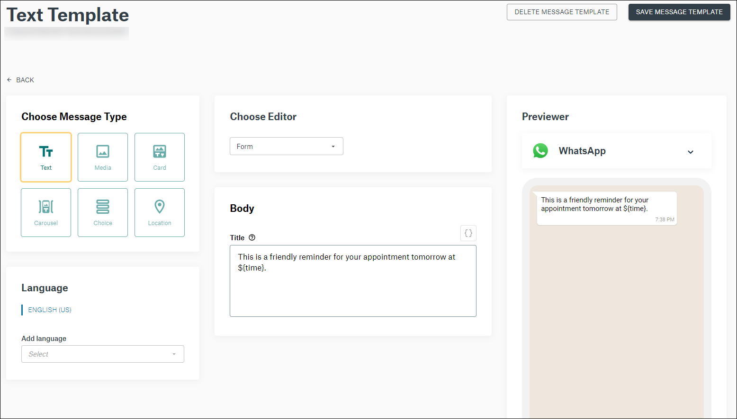
Task: Click the BACK link
Action: 25,80
